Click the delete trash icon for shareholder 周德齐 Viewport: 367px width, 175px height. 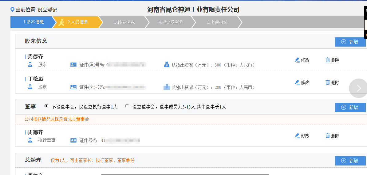(x=328, y=60)
